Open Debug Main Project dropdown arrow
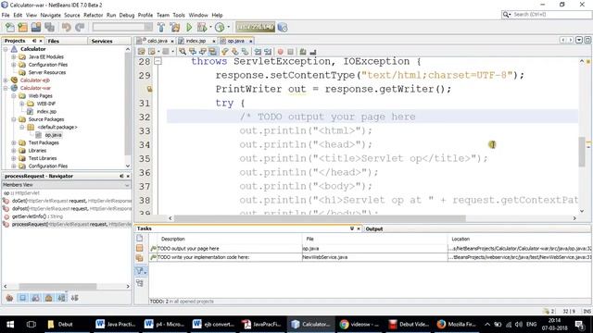 (x=210, y=27)
